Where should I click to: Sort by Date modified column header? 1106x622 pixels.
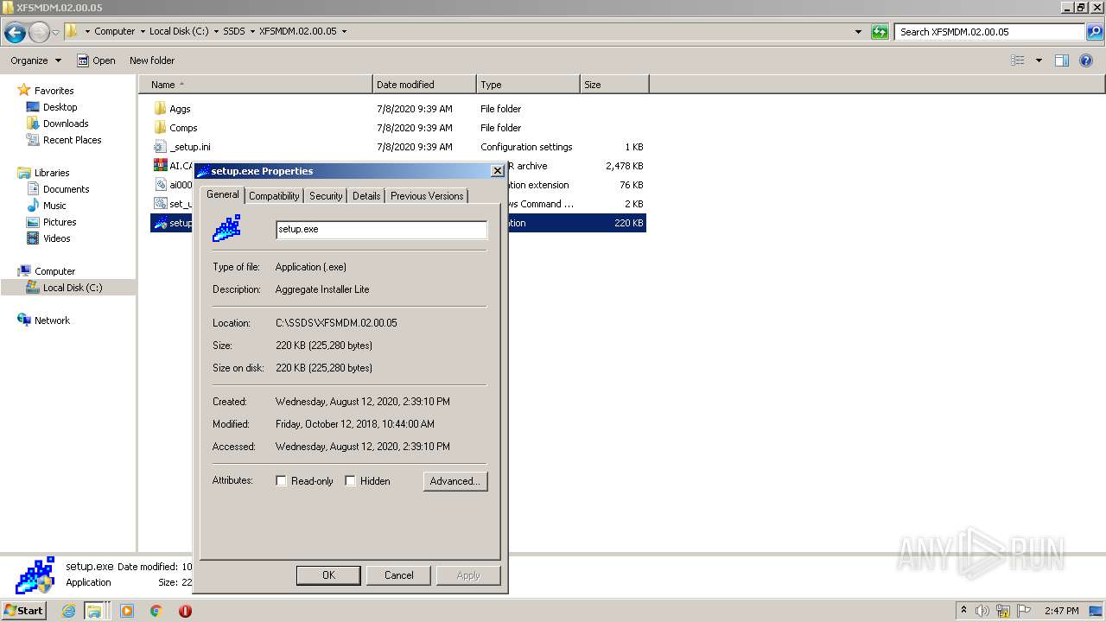click(424, 85)
